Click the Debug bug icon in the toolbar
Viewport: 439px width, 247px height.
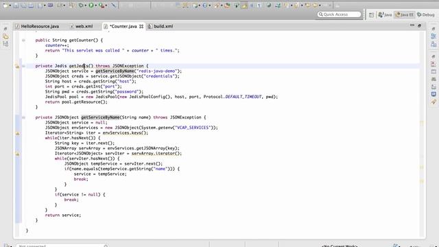[x=81, y=5]
